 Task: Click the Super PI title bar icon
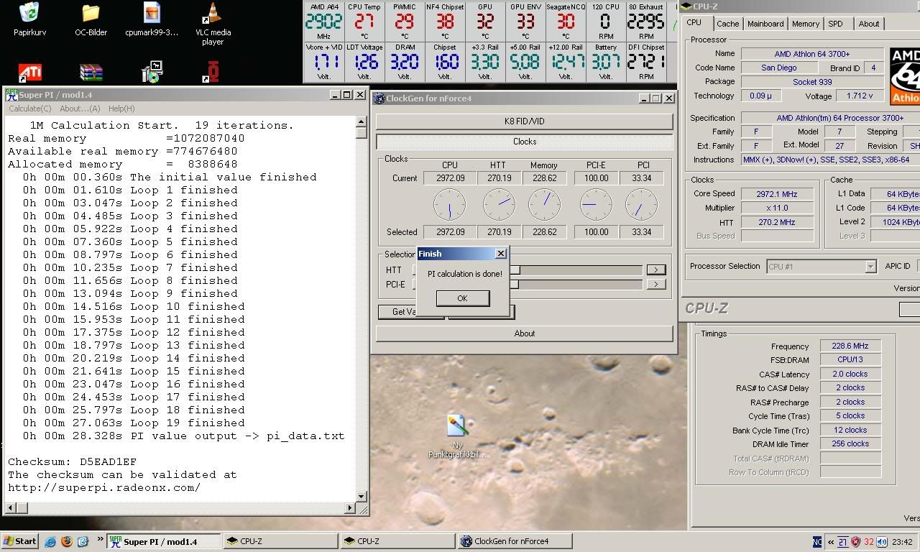[x=11, y=94]
